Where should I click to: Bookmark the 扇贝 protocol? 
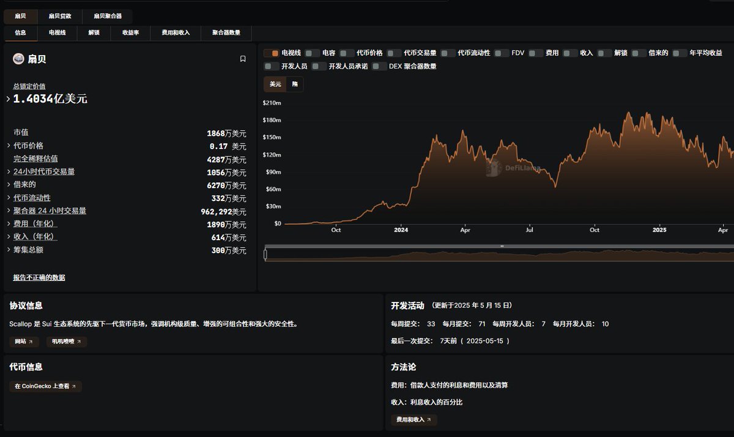point(243,59)
